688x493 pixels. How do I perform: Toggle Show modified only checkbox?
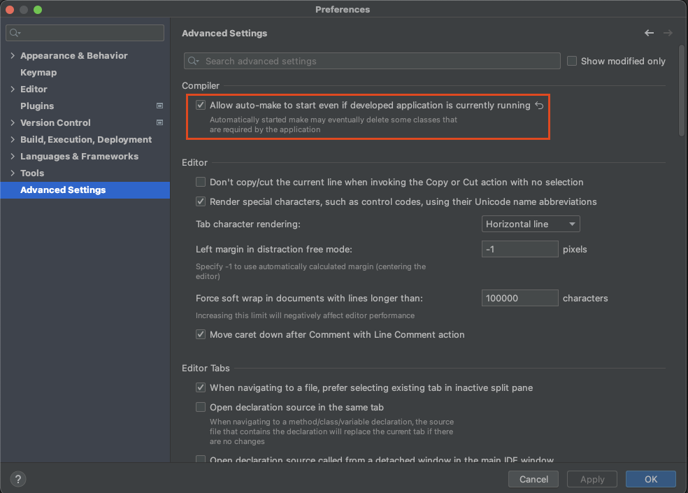pyautogui.click(x=572, y=61)
